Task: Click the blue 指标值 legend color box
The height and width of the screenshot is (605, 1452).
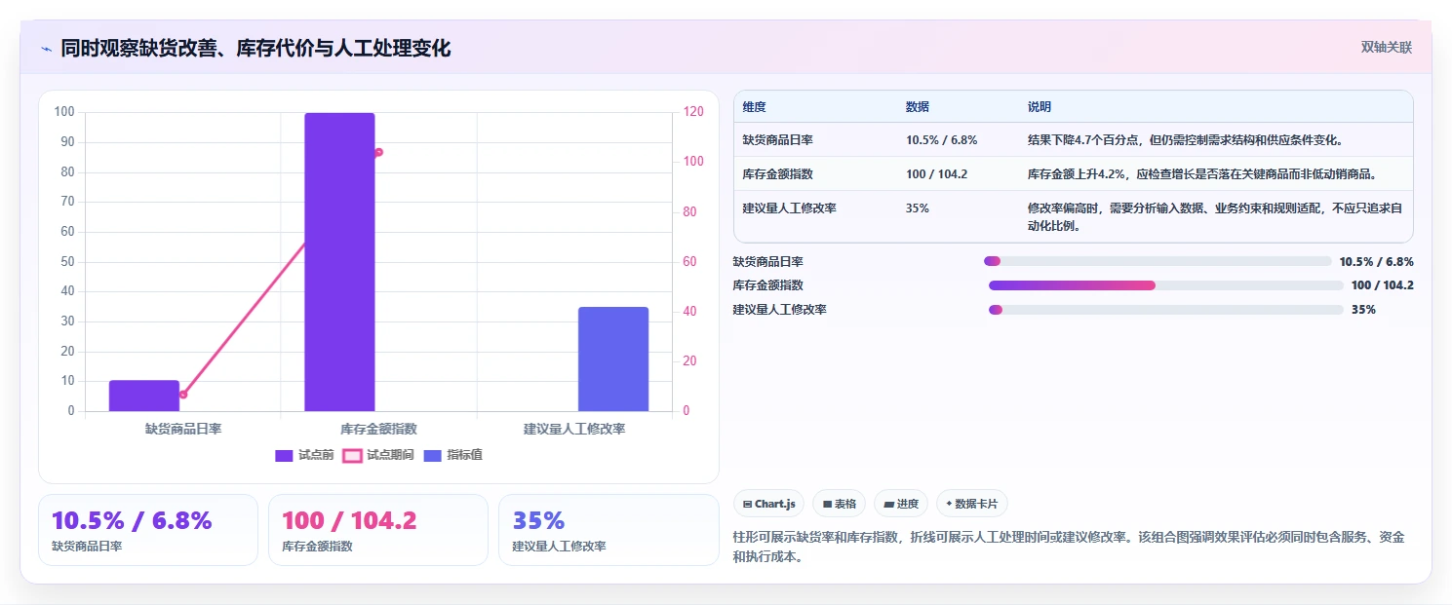Action: pos(433,455)
